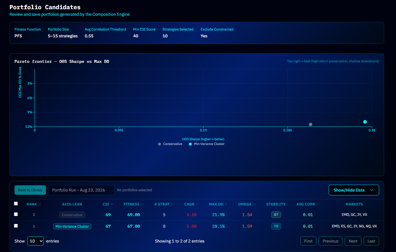Click the fitness value 69.00
Screen dimensions: 396x252
134,215
